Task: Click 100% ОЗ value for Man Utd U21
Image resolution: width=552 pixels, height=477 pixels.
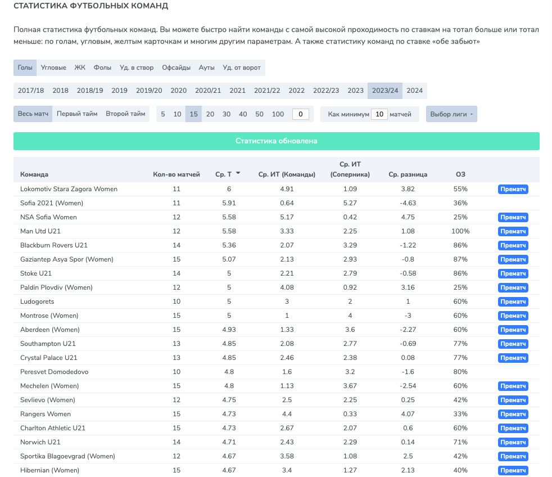Action: click(x=460, y=231)
